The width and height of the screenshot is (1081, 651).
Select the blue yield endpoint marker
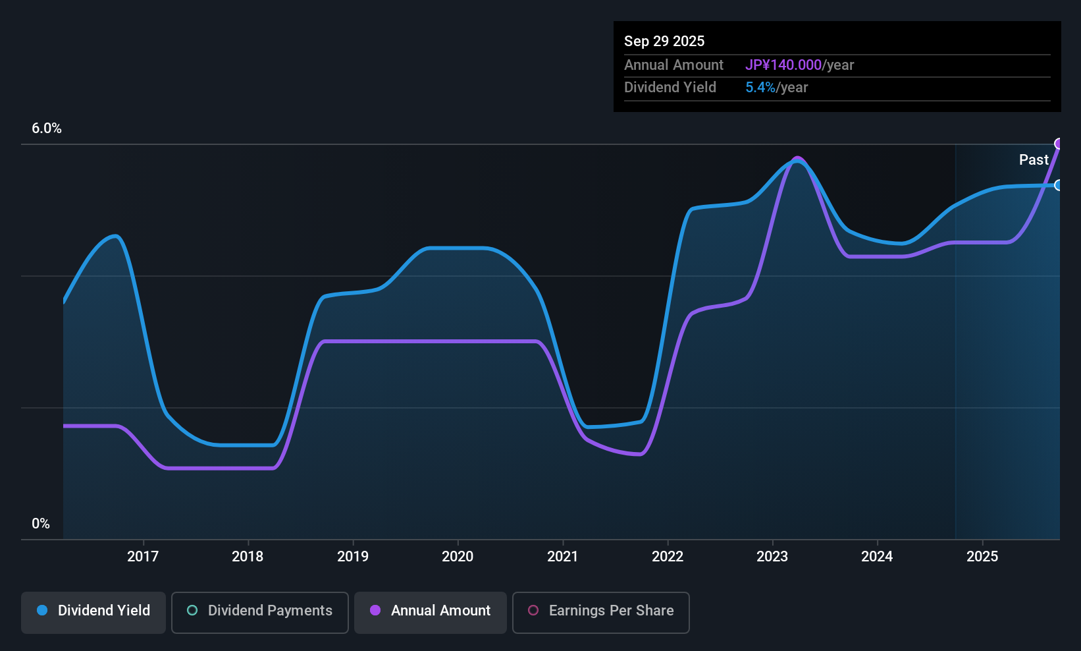[1059, 185]
